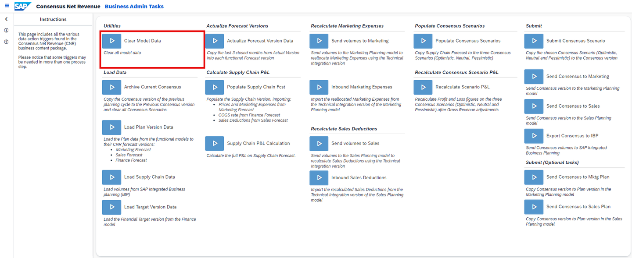The height and width of the screenshot is (258, 632).
Task: Select the Recalculate Sales Deductions heading
Action: 344,129
